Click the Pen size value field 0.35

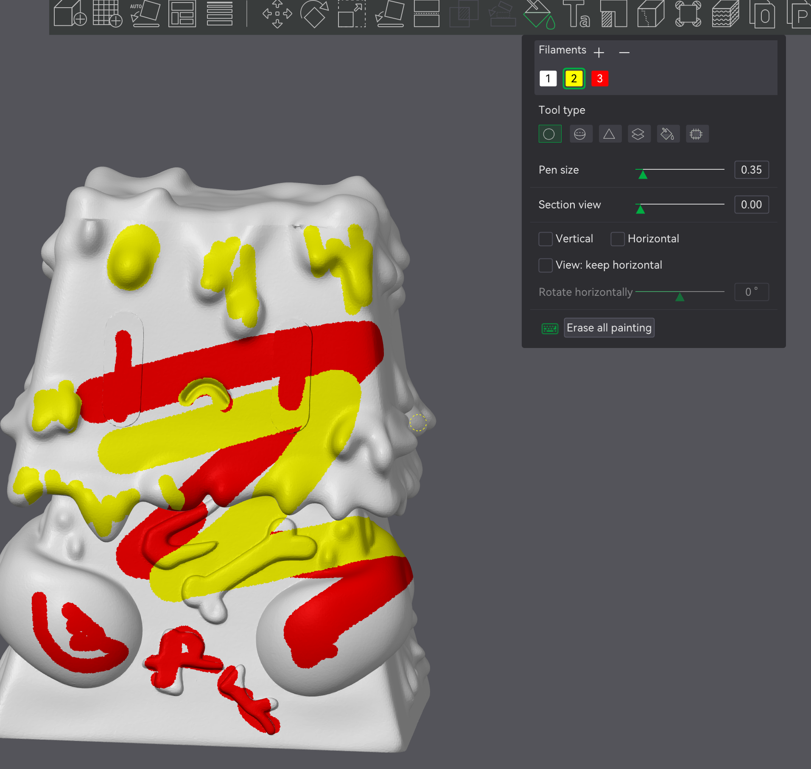751,170
